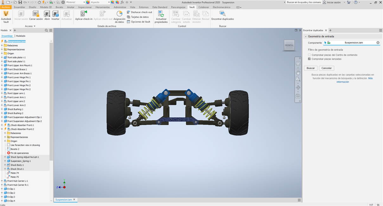Screen dimensions: 383x206
Task: Select the Pan hand tool in navigation bar
Action: (x=298, y=72)
